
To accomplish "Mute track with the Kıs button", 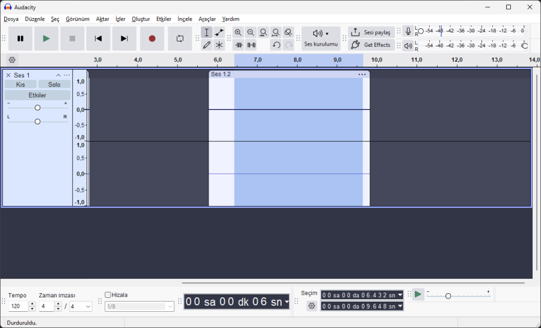I will [20, 85].
